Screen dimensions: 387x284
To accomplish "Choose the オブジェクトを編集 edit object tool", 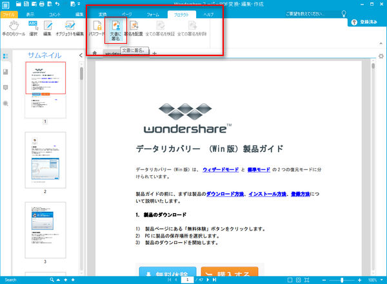I will tap(70, 28).
